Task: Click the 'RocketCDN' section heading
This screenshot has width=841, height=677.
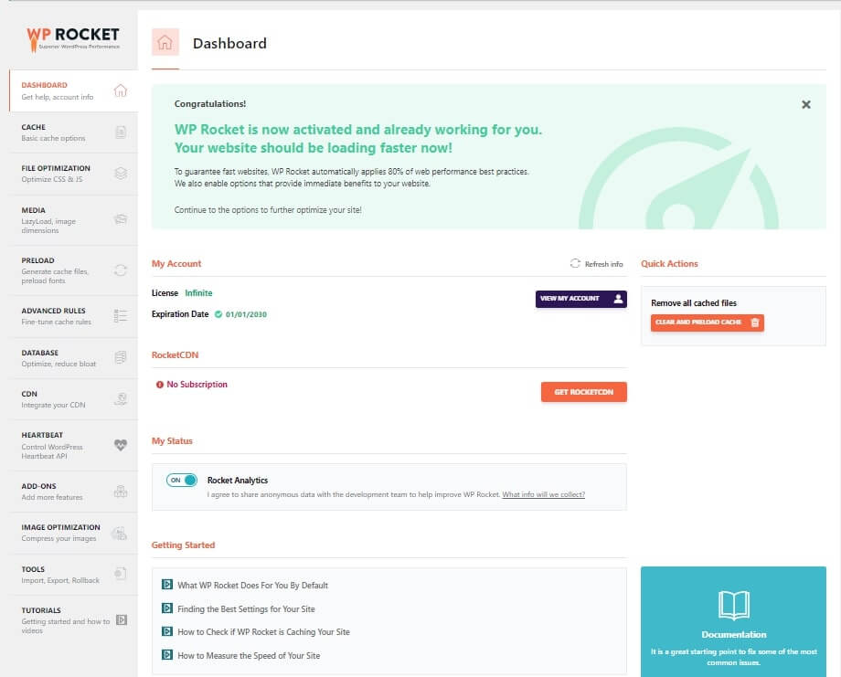Action: 175,354
